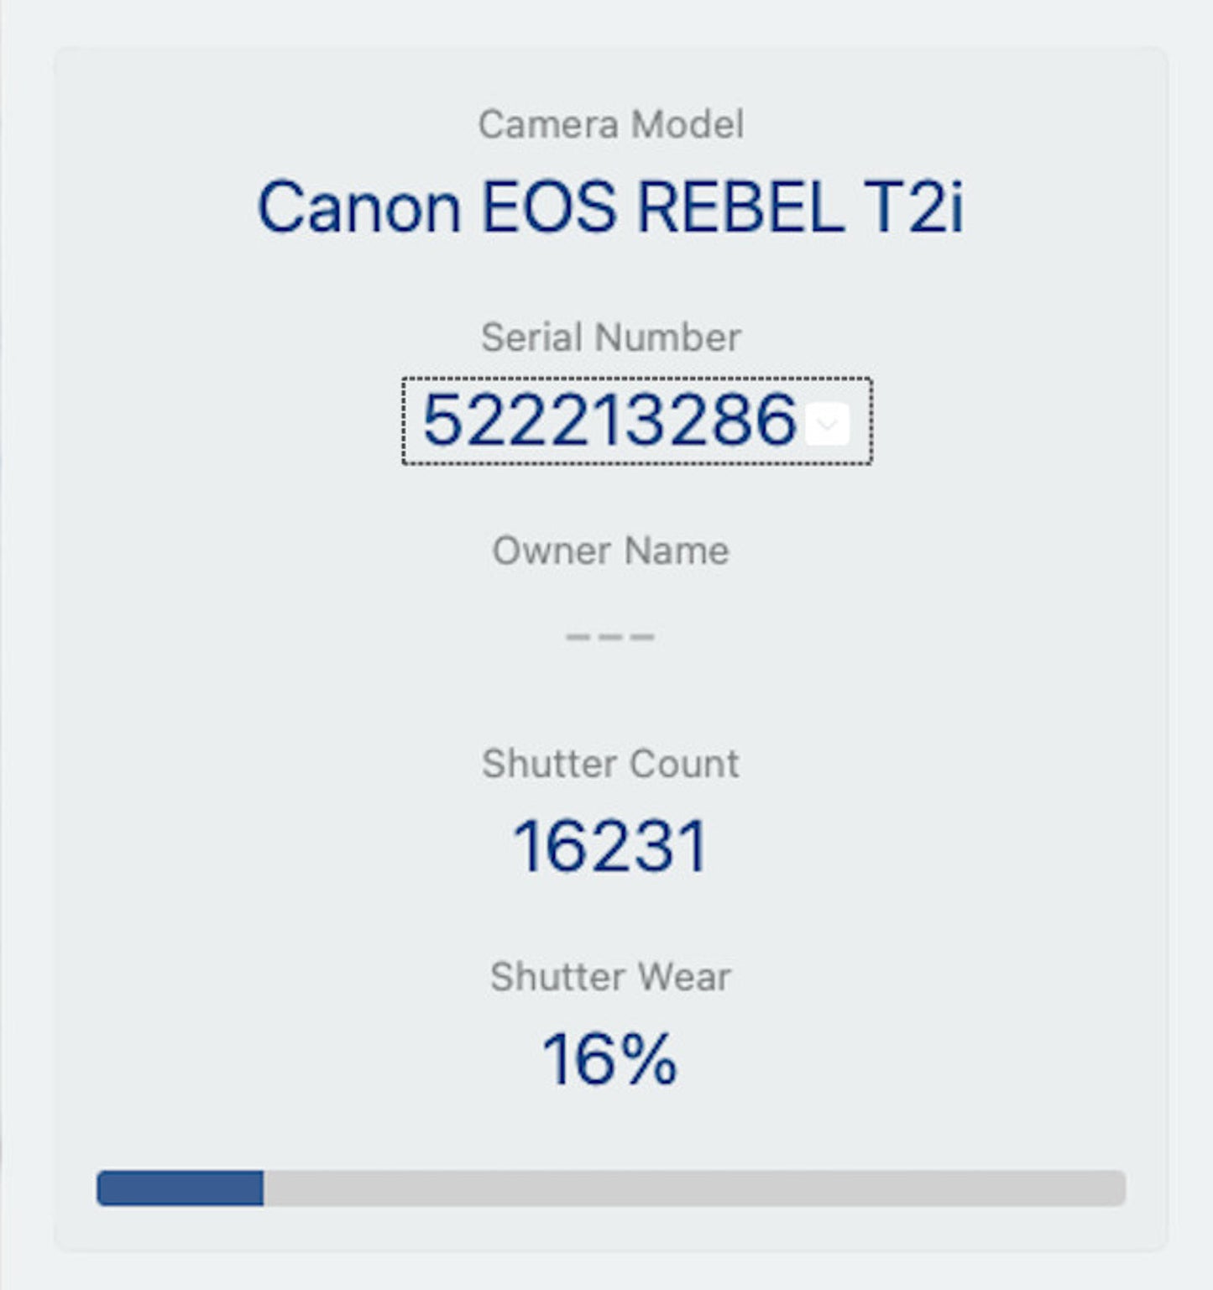
Task: Click the blue filled part of wear bar
Action: (x=180, y=1188)
